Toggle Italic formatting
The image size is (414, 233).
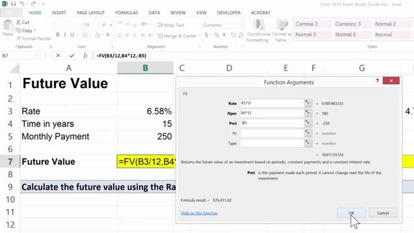(65, 35)
